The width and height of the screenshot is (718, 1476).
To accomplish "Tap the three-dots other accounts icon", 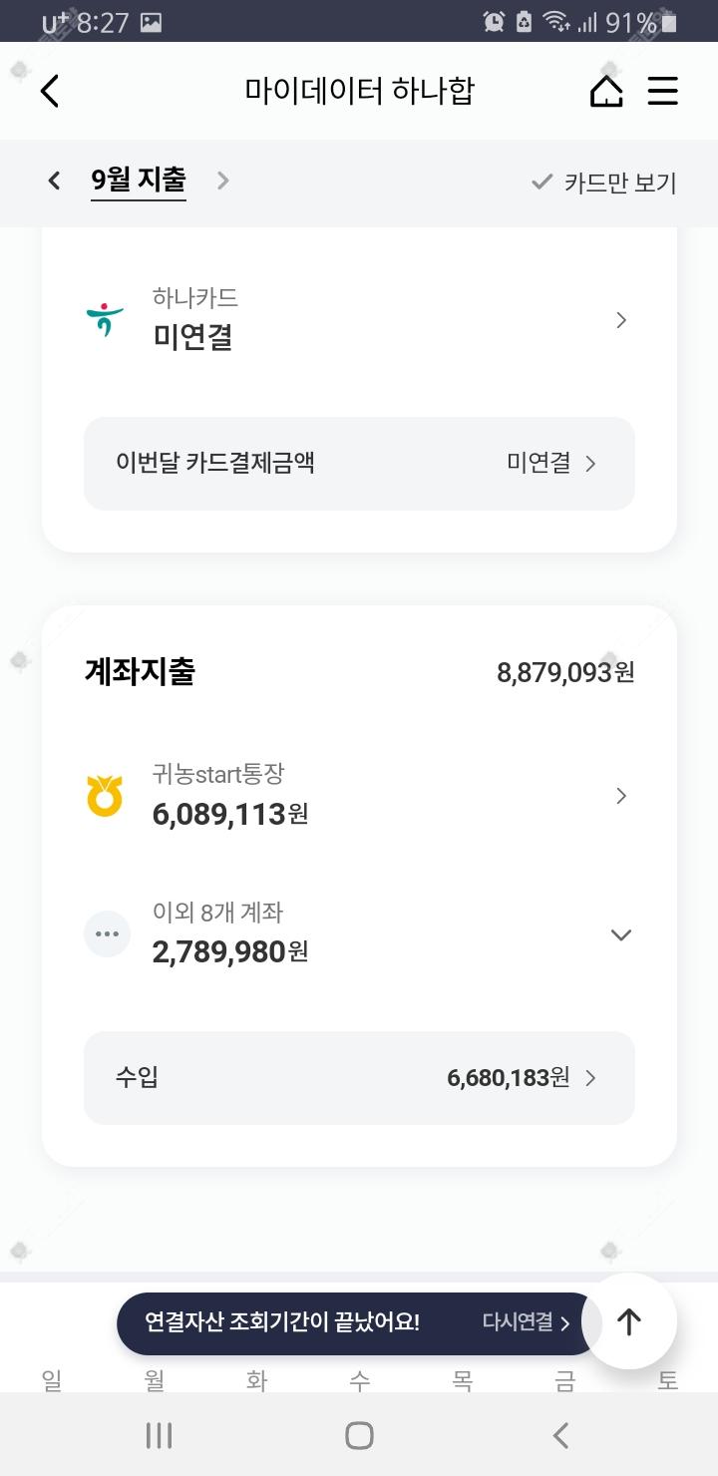I will [107, 934].
